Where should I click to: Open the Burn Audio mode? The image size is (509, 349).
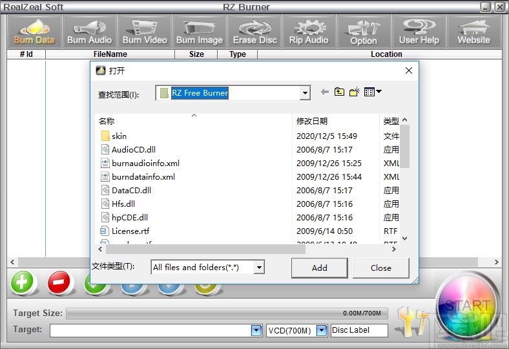coord(90,32)
